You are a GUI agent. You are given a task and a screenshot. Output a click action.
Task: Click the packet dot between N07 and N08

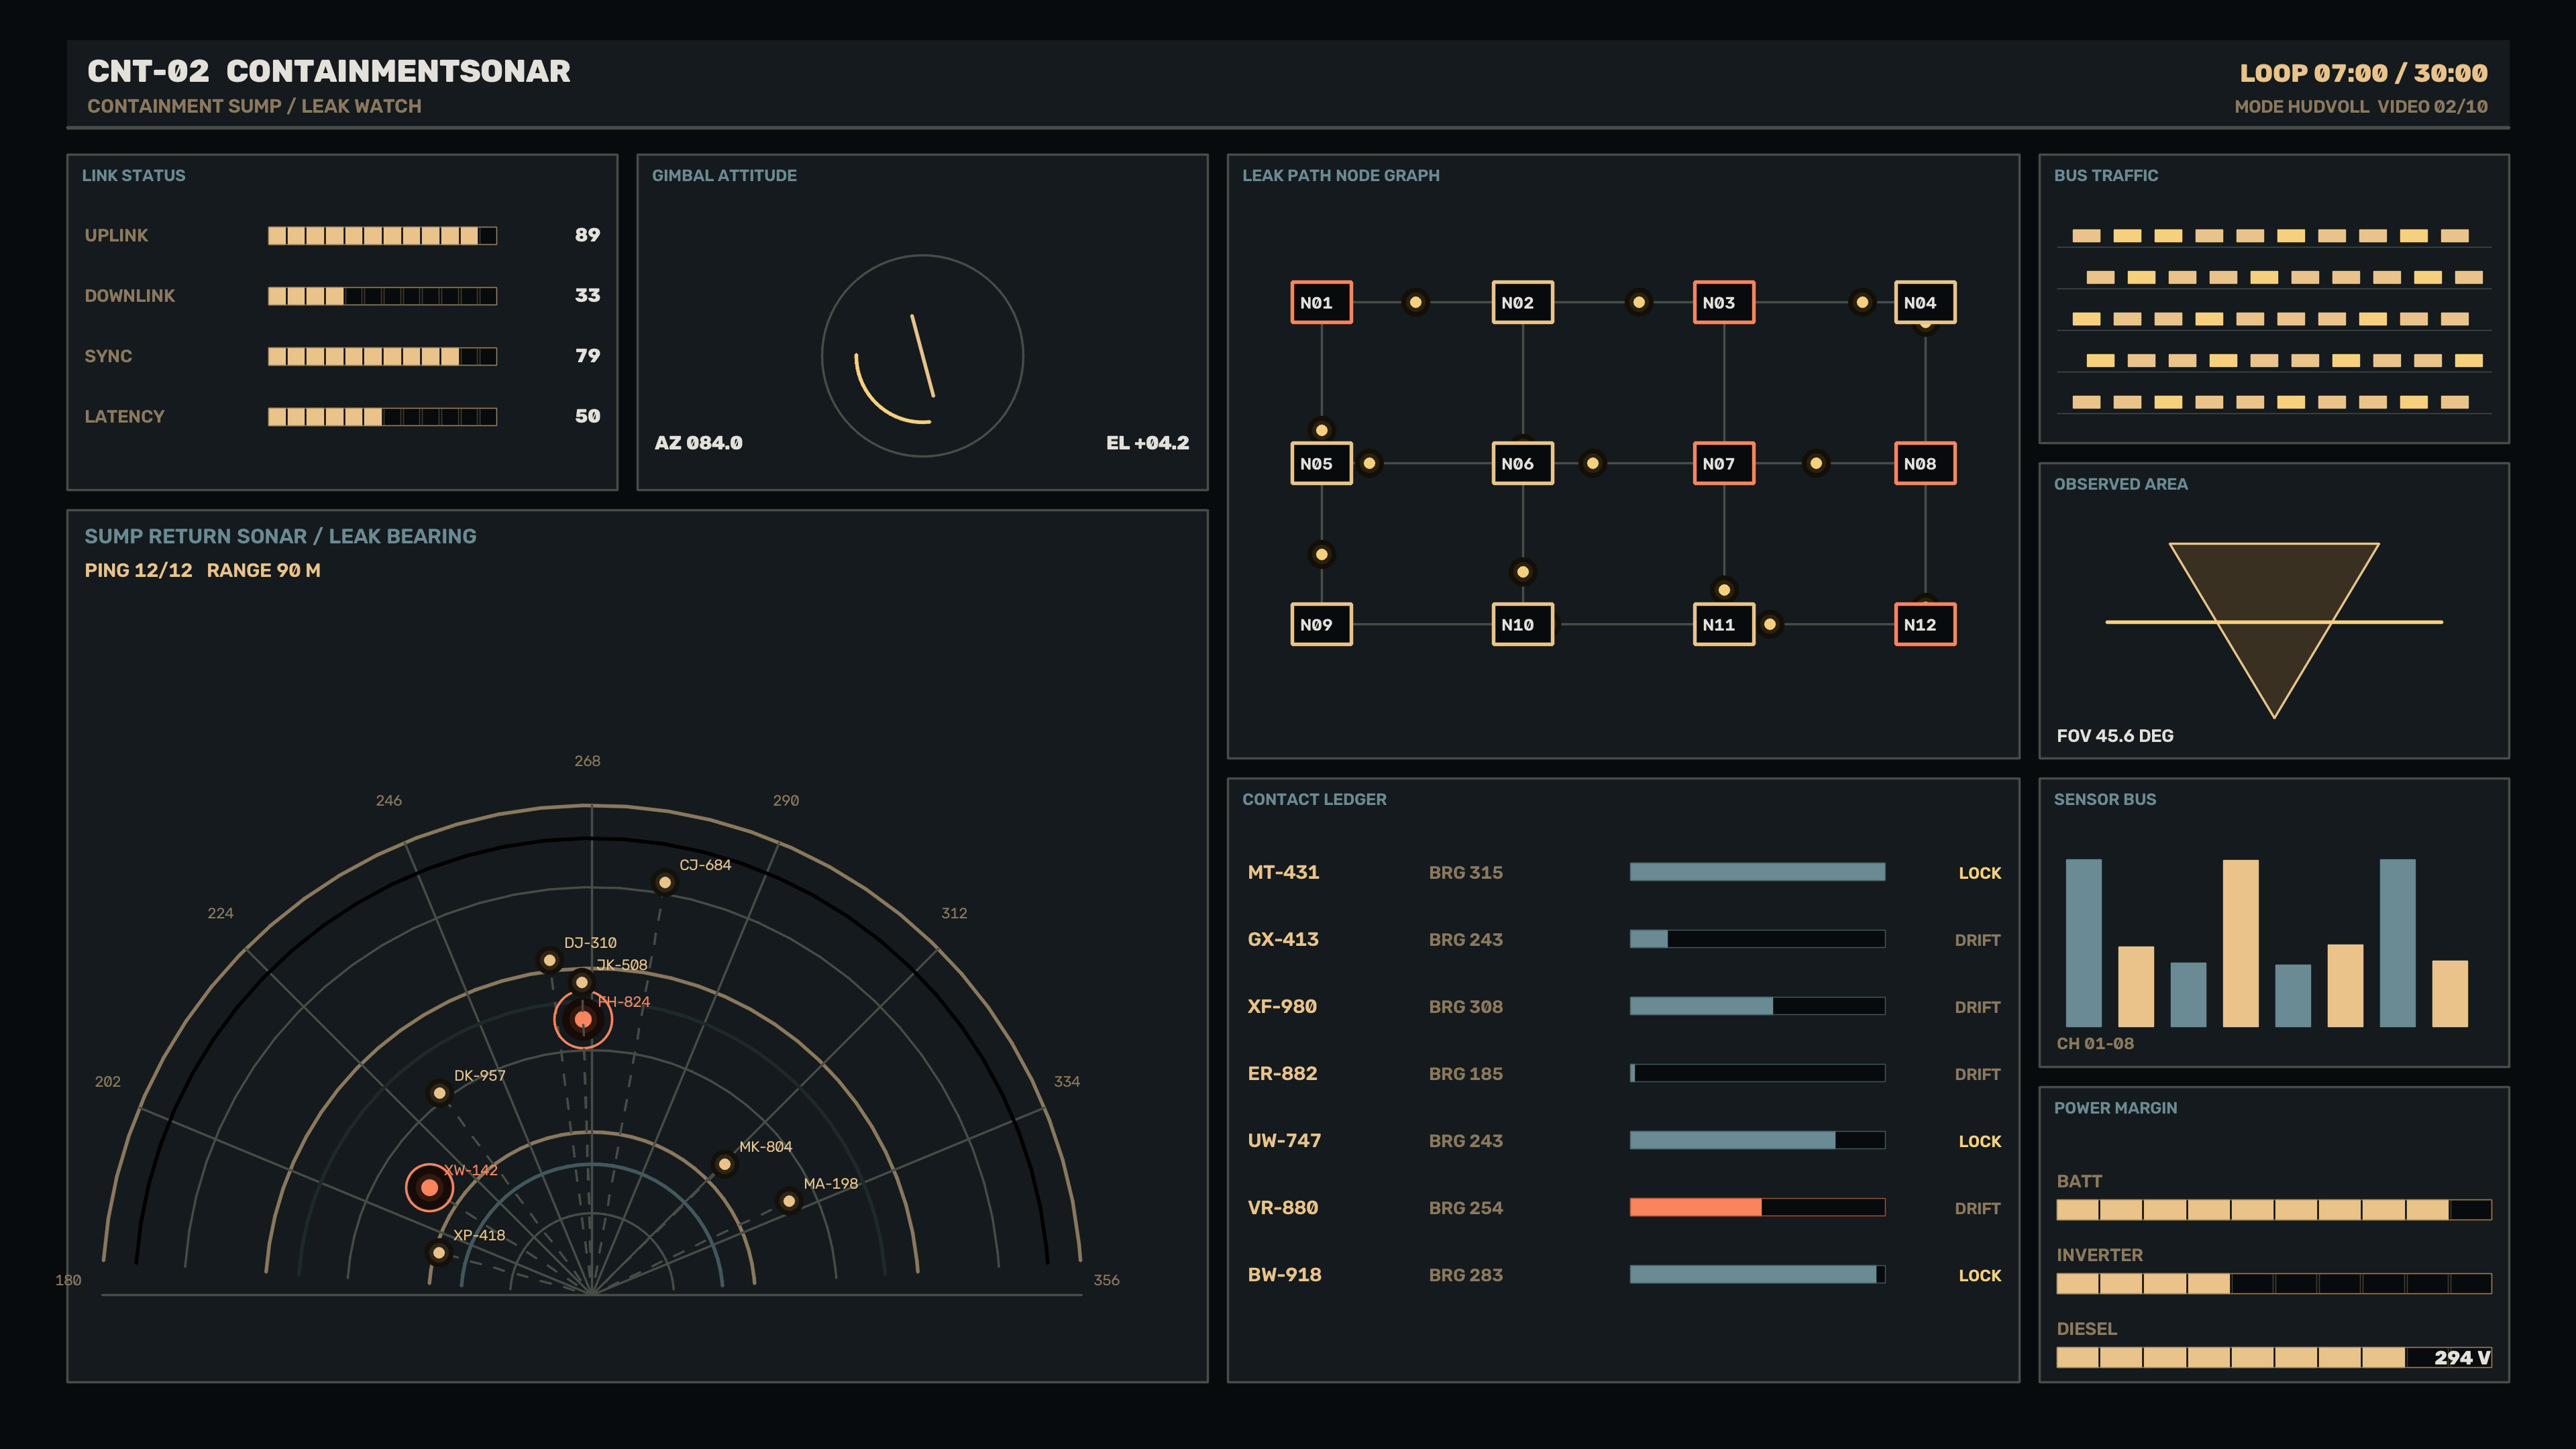pyautogui.click(x=1815, y=463)
